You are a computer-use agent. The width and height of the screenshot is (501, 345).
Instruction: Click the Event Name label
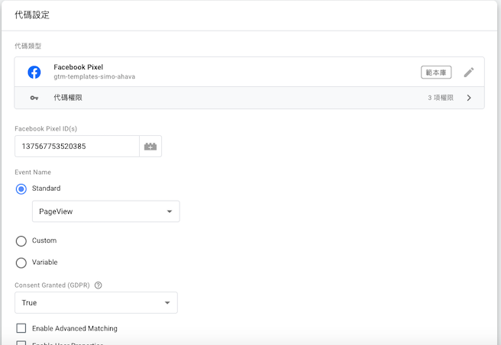[x=33, y=172]
